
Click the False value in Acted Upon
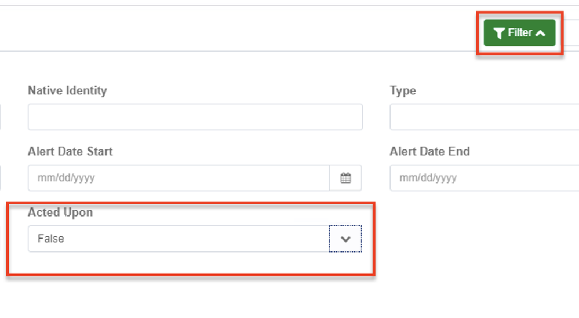coord(51,239)
